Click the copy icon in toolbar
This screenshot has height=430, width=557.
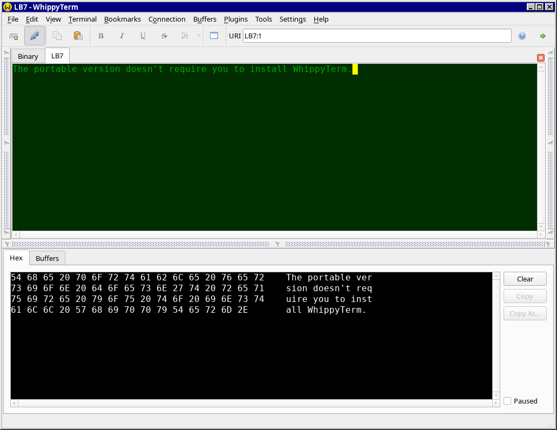click(x=57, y=36)
